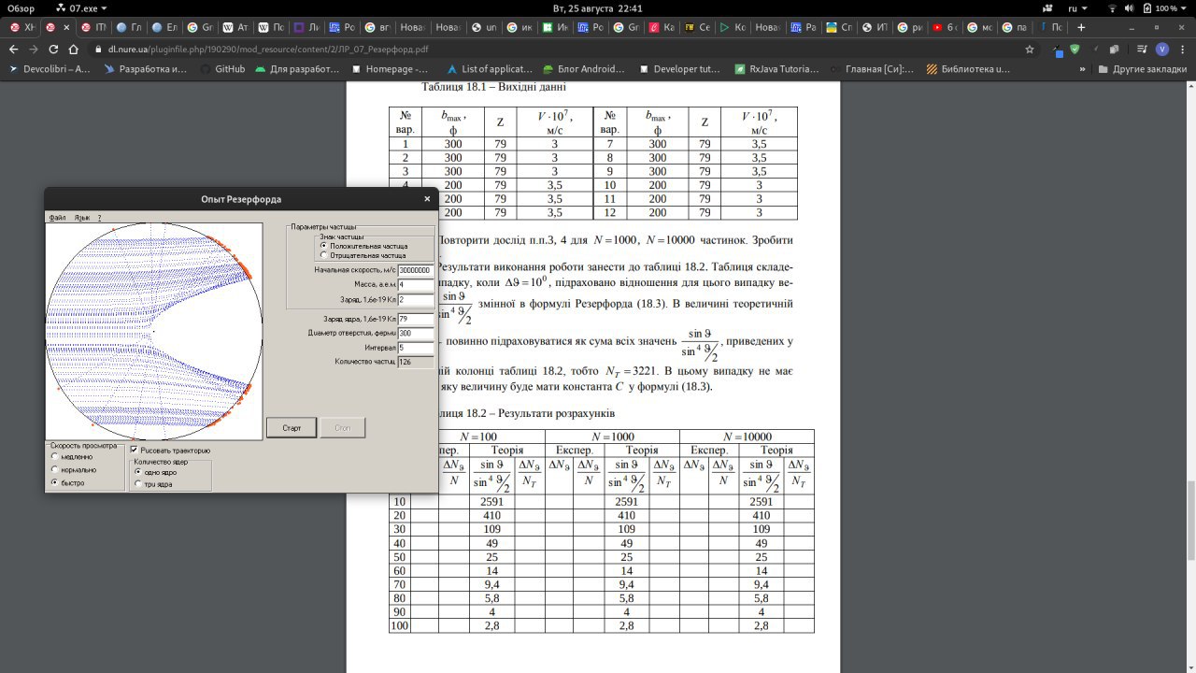Open a new browser tab with the plus icon
This screenshot has height=673, width=1196.
click(1082, 27)
